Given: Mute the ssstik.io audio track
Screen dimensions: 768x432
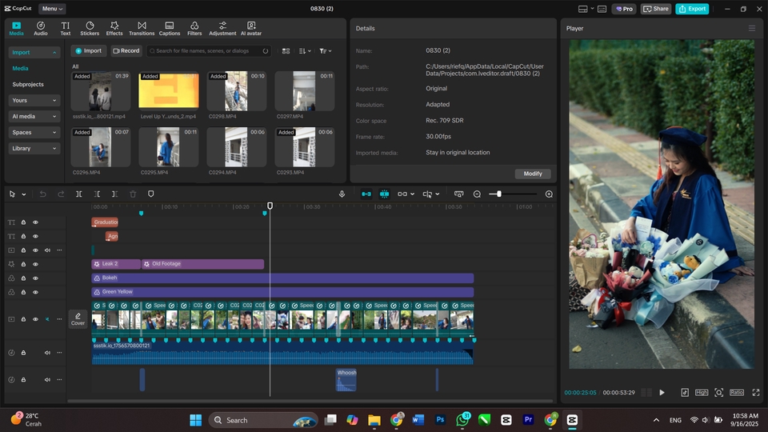Looking at the screenshot, I should [47, 353].
